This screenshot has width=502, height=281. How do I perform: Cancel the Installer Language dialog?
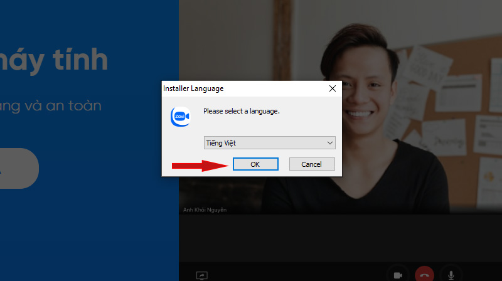(312, 164)
